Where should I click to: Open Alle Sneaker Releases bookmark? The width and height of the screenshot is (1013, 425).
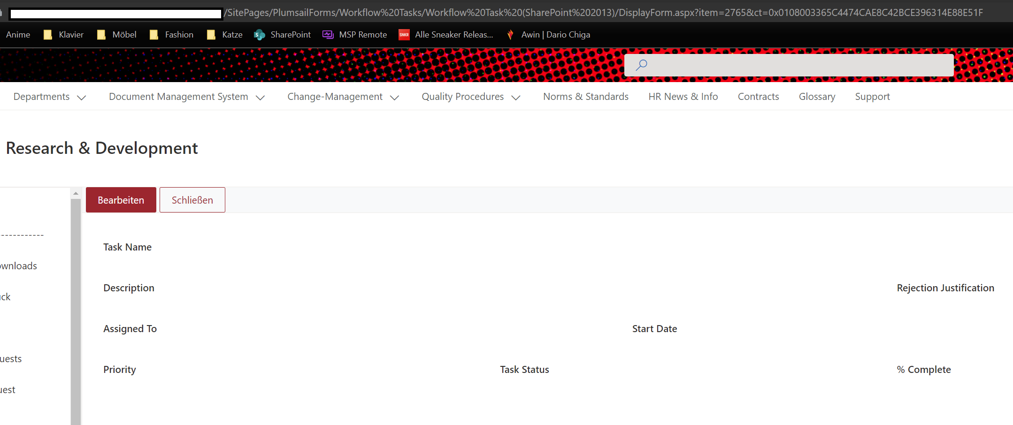tap(446, 35)
